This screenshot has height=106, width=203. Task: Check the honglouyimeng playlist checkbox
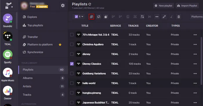(x=72, y=93)
